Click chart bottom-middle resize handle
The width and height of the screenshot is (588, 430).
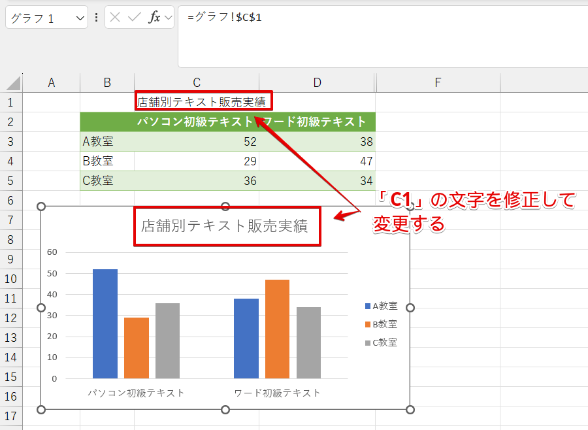coord(225,409)
